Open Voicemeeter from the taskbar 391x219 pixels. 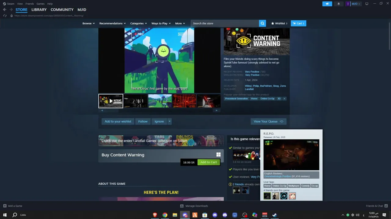[x=265, y=215]
